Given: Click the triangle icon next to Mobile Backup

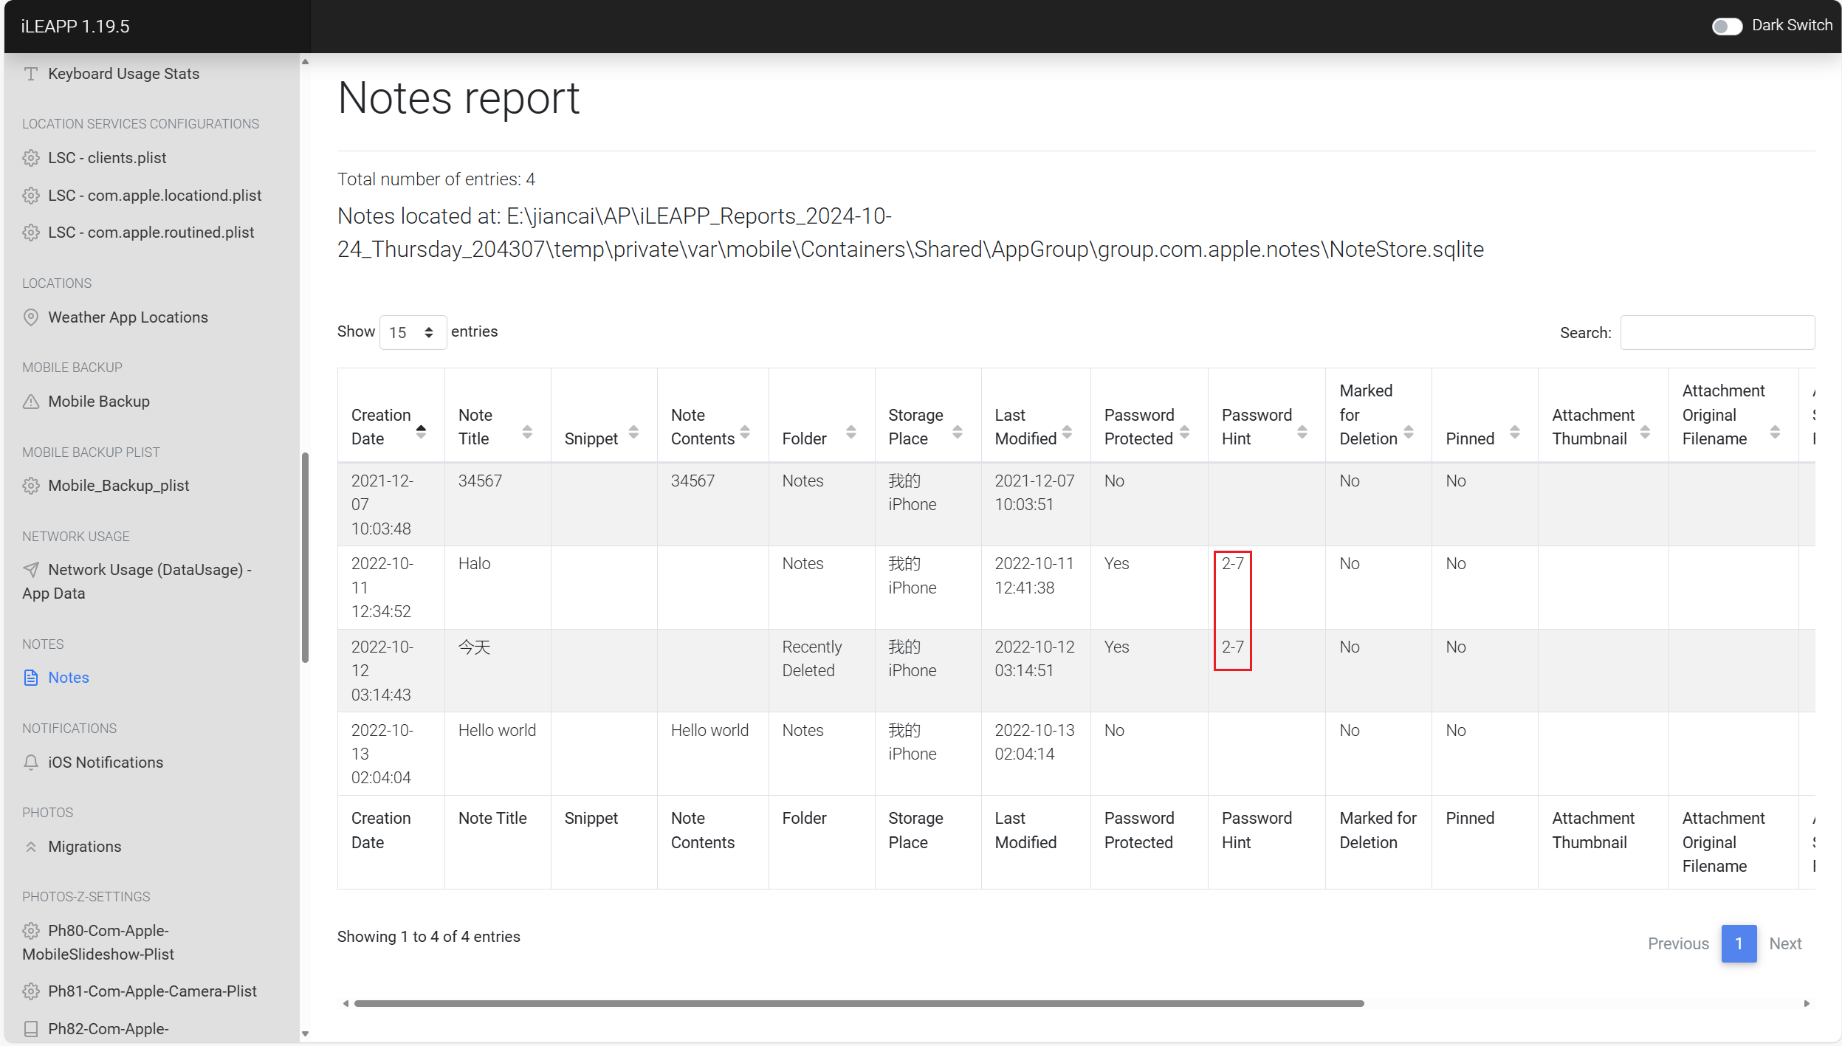Looking at the screenshot, I should coord(31,402).
